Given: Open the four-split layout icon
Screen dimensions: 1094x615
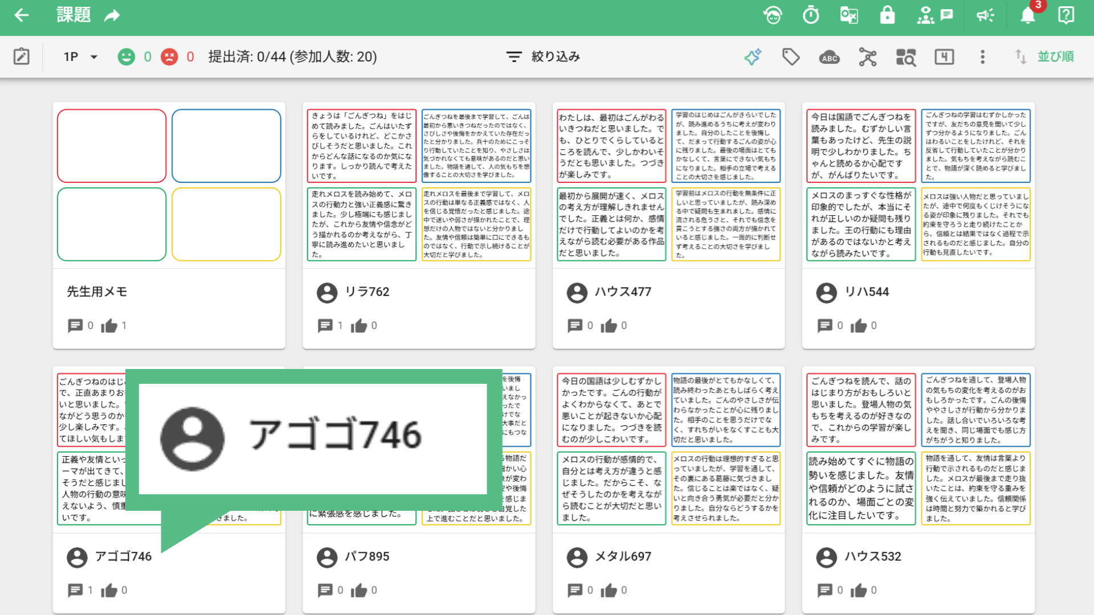Looking at the screenshot, I should tap(944, 57).
